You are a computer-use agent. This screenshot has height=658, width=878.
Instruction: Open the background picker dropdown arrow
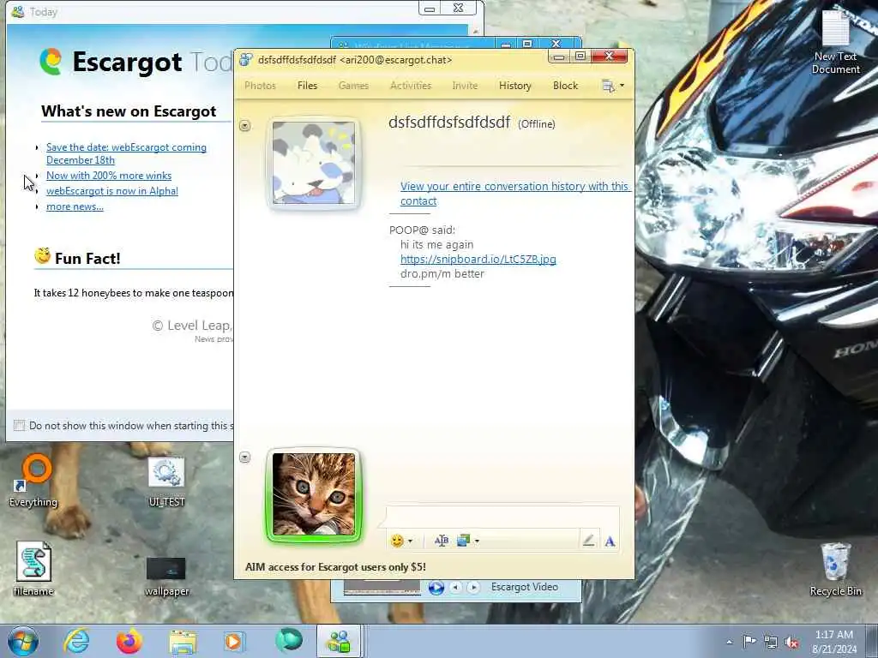coord(477,541)
